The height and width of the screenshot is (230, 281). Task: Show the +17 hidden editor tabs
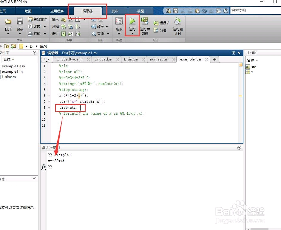[47, 60]
